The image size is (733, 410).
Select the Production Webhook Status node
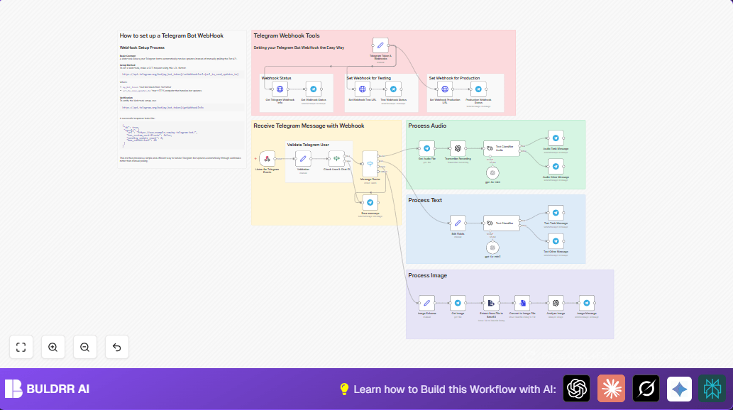click(x=478, y=89)
